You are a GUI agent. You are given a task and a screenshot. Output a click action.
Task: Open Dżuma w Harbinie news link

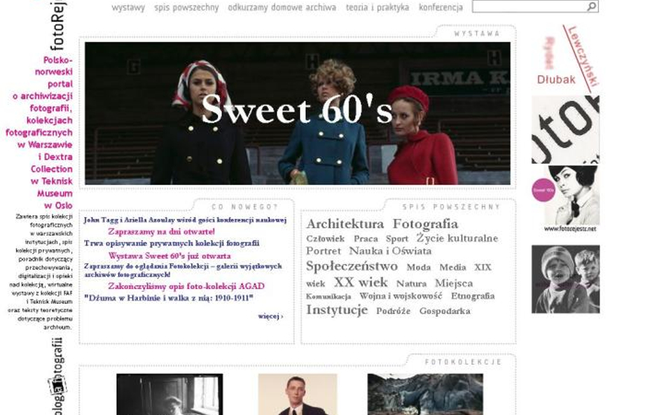point(169,298)
